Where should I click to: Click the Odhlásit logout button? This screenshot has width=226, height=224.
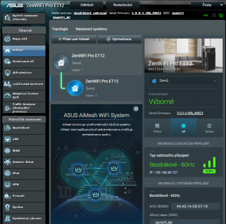(87, 5)
